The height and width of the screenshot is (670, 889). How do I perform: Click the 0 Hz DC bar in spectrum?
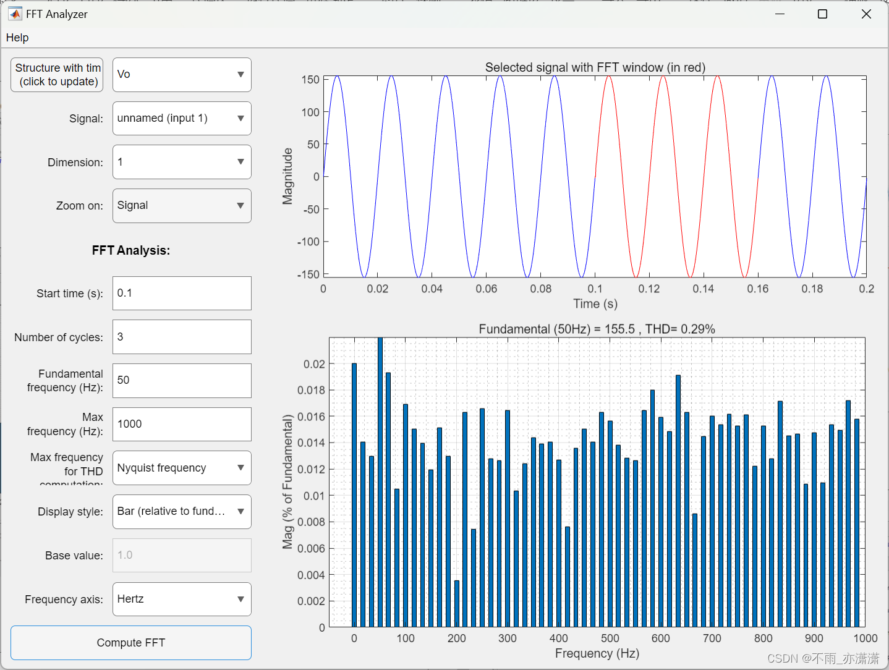tap(354, 495)
